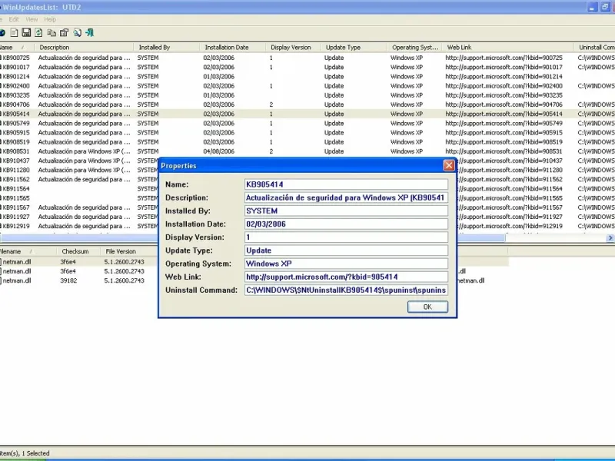Click the status bar 1 Selected text

[35, 453]
